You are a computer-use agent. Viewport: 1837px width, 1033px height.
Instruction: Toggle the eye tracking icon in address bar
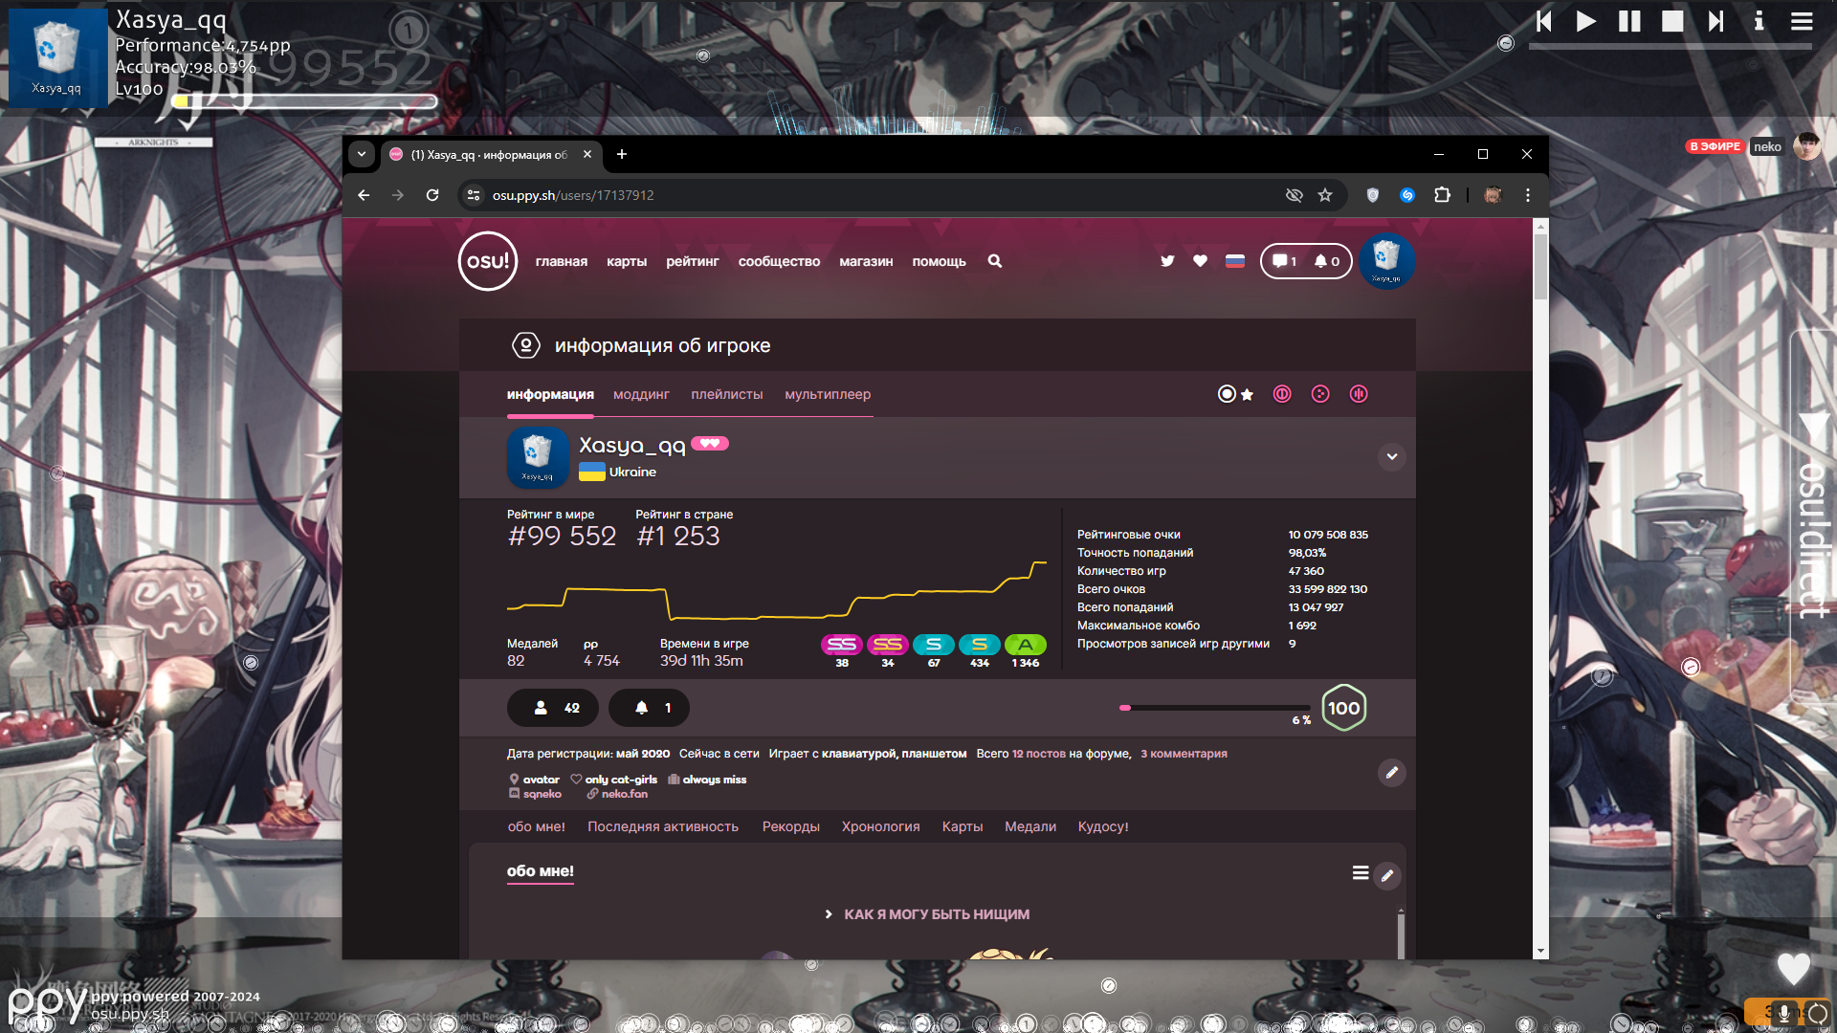[x=1294, y=195]
